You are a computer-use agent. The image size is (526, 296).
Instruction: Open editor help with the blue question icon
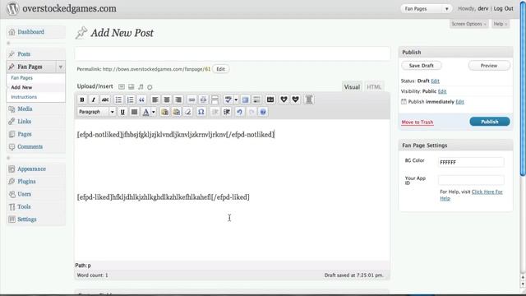coord(263,112)
